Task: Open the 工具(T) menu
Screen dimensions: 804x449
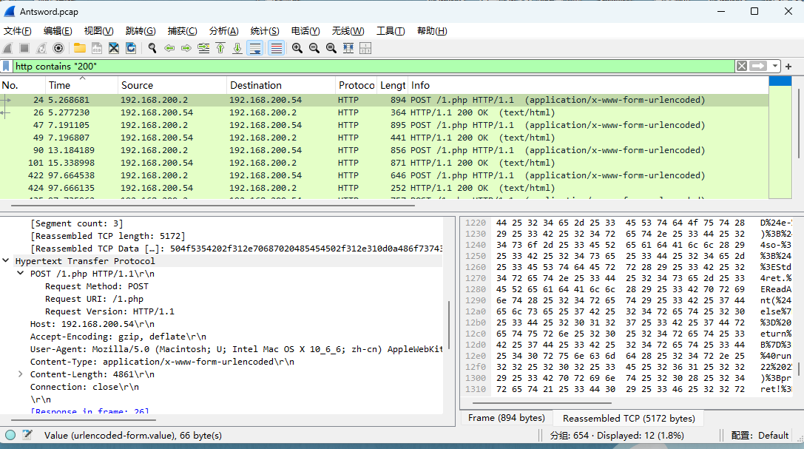Action: [x=391, y=31]
